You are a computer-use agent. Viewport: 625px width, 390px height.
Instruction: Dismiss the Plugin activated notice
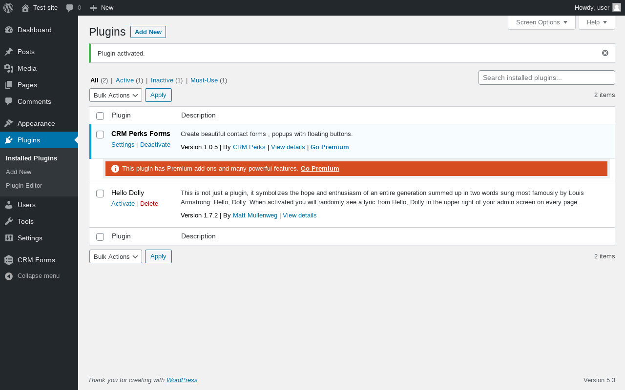click(605, 53)
